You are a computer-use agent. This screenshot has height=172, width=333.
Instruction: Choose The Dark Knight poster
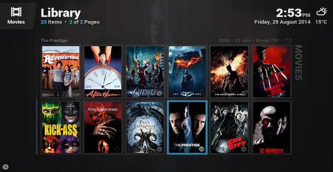(187, 72)
